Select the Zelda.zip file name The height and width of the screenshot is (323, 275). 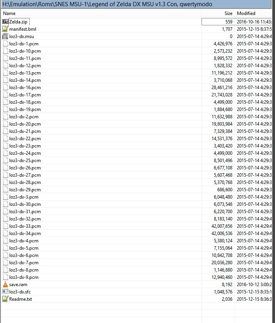coord(18,22)
